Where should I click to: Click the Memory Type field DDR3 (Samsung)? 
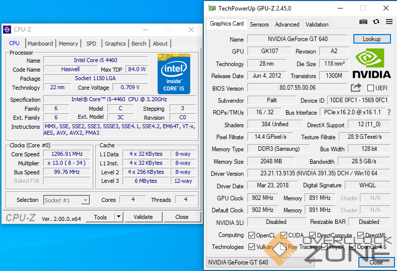pos(279,149)
